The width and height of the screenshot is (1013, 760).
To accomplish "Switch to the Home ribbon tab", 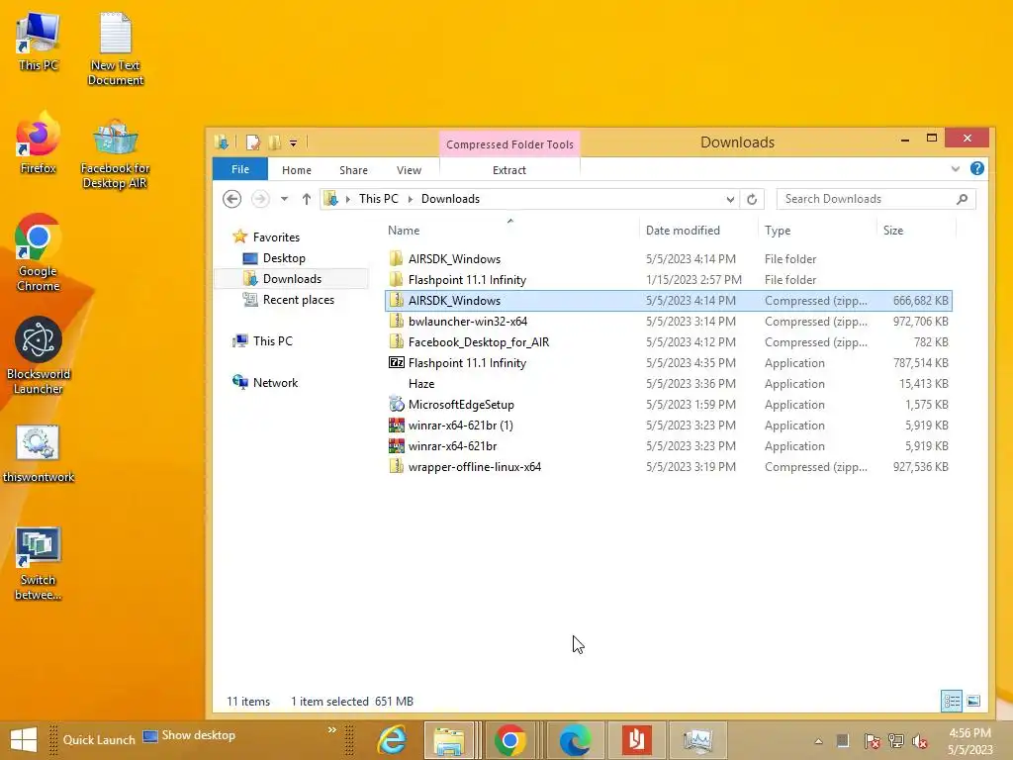I will [x=297, y=170].
